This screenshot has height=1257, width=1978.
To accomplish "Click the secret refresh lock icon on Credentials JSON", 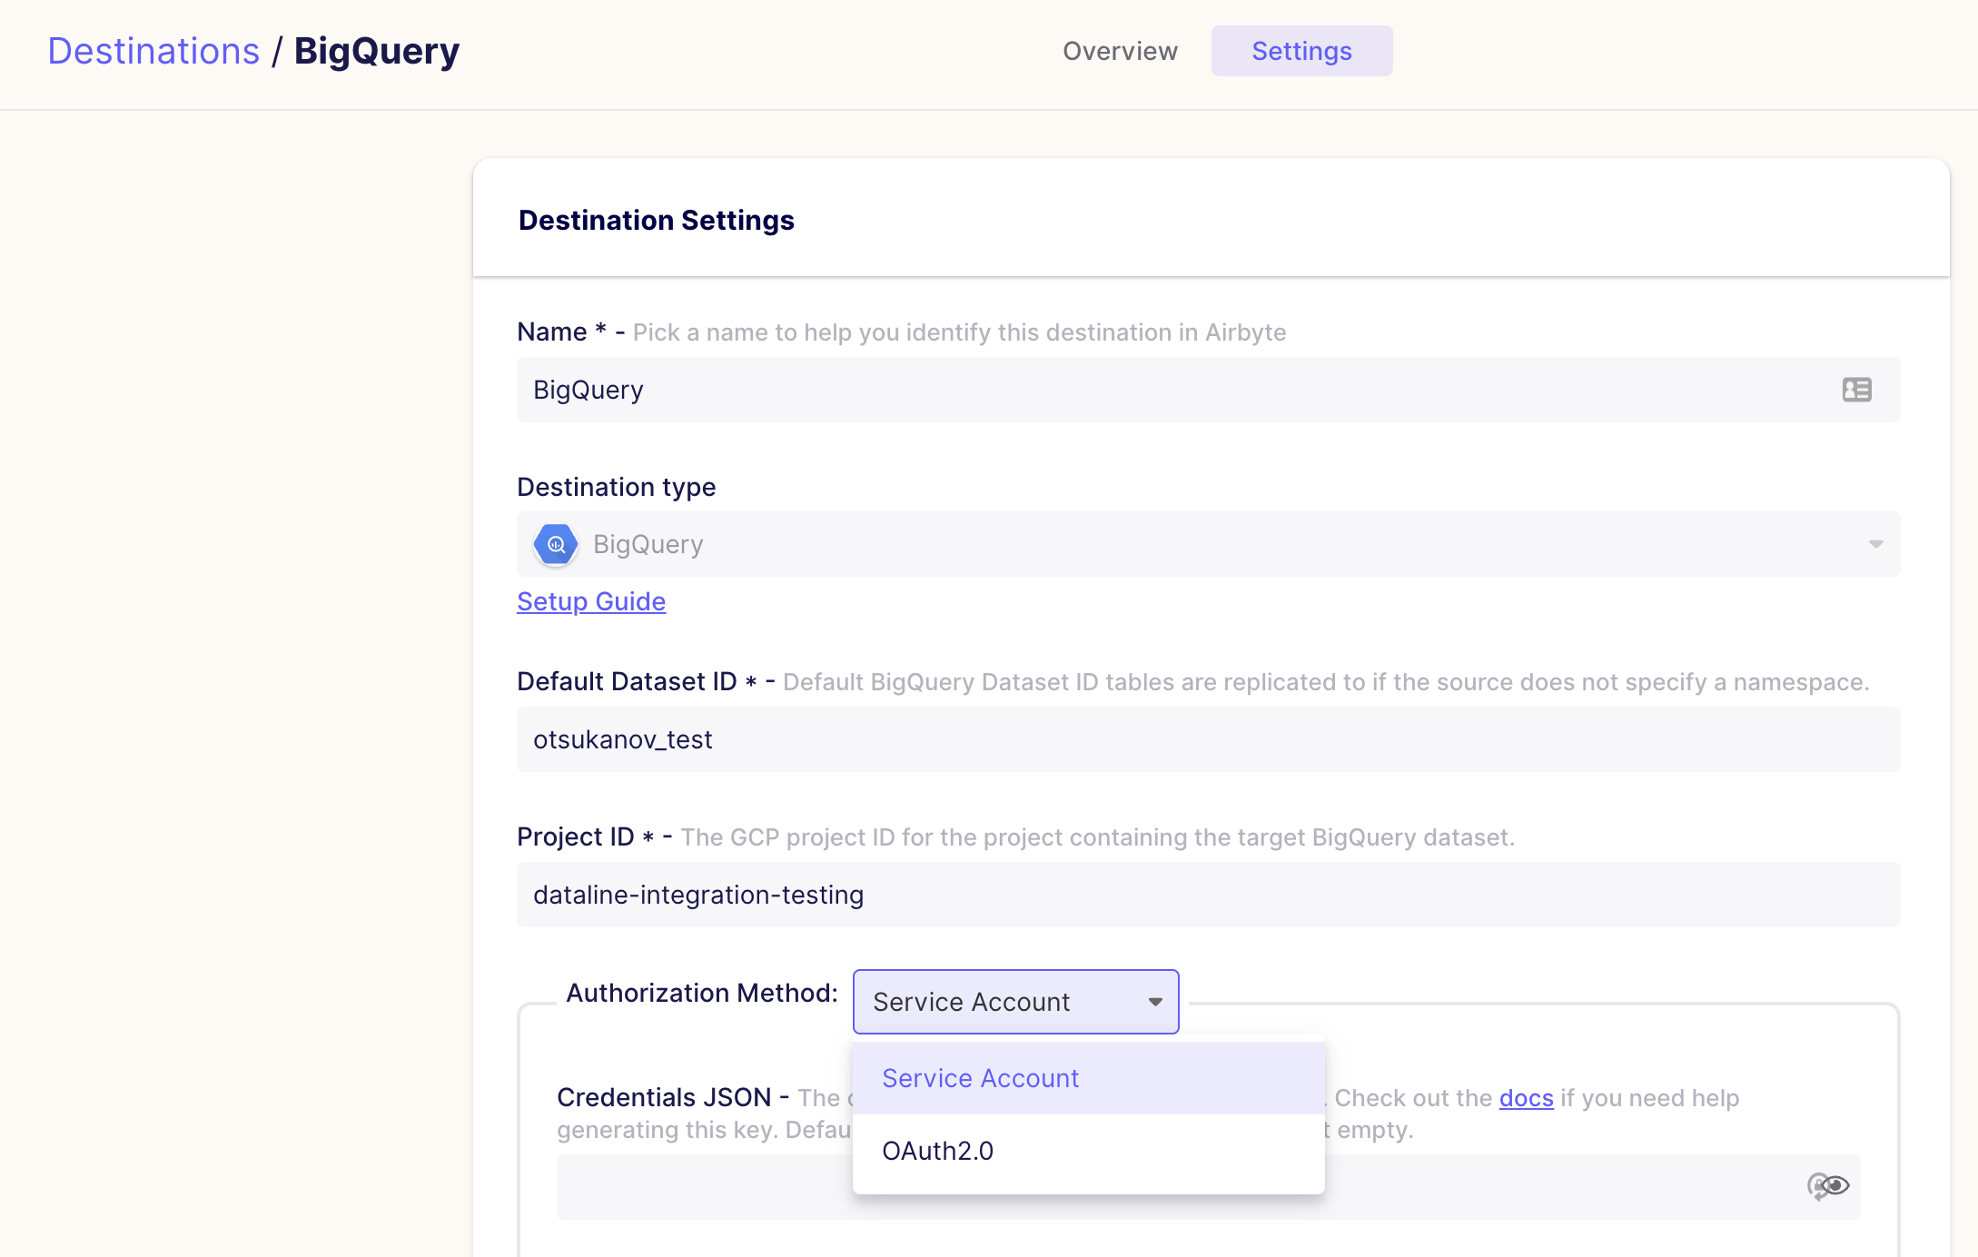I will [x=1817, y=1185].
